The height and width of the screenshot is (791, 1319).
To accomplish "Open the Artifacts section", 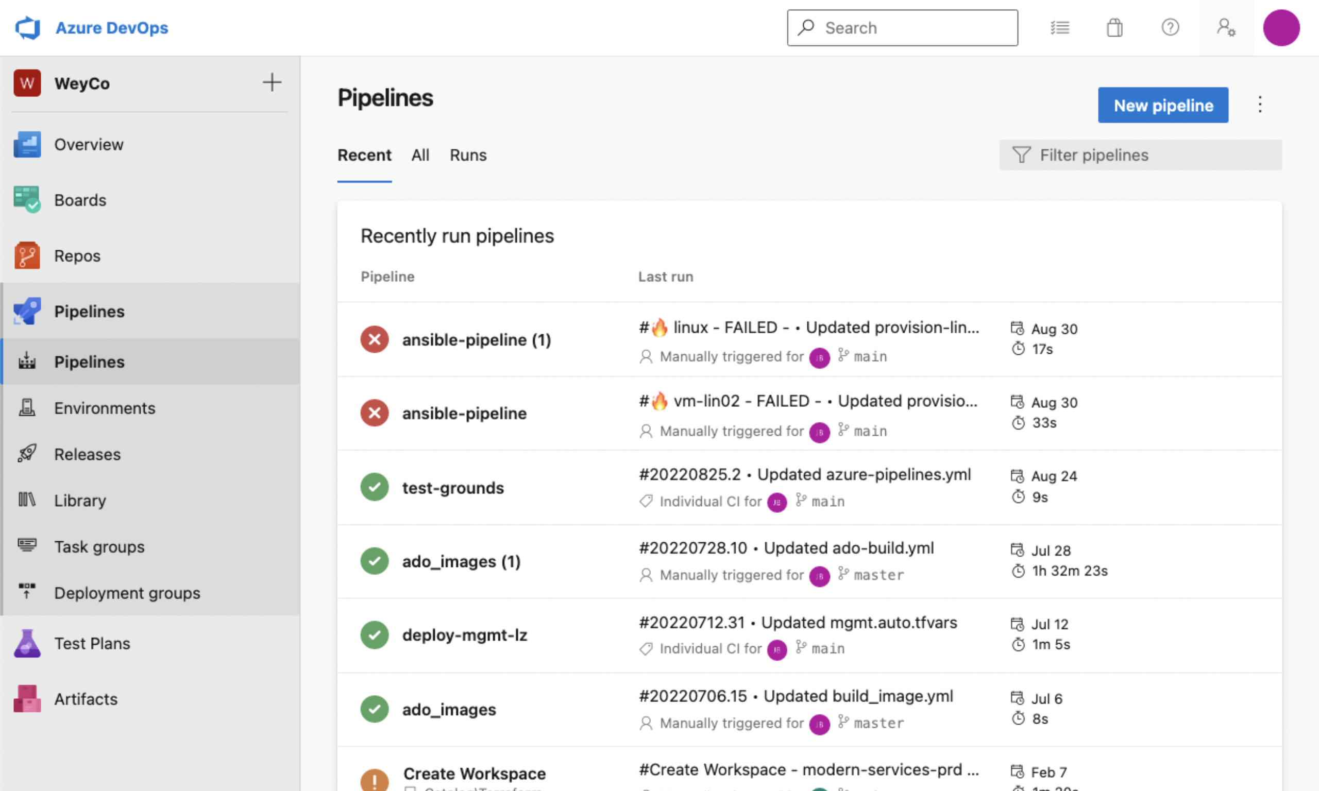I will pos(86,699).
